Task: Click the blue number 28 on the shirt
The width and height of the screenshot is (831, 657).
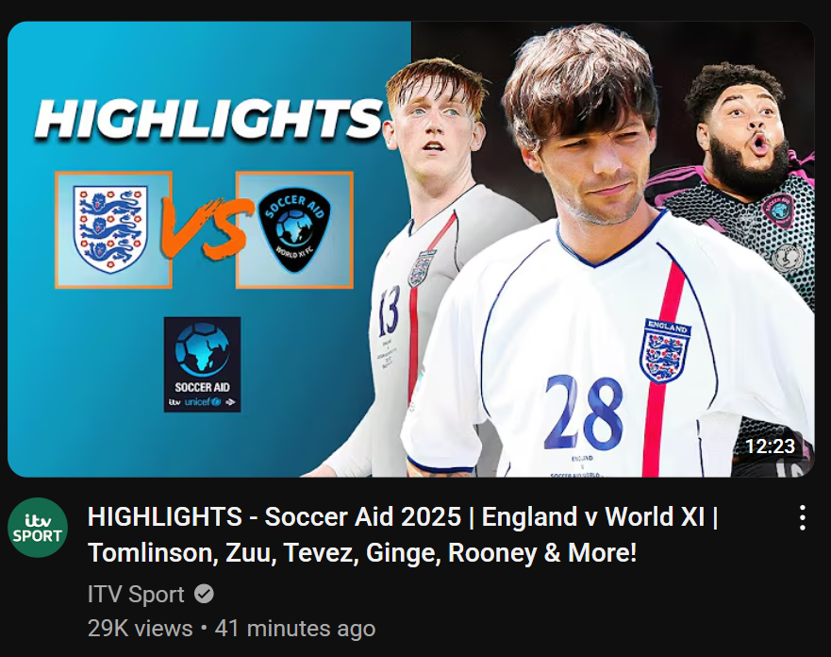Action: 583,412
